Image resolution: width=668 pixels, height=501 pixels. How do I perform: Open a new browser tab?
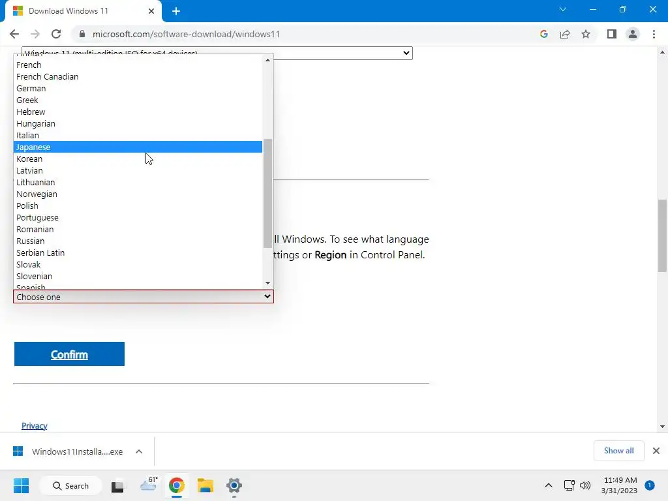point(176,11)
